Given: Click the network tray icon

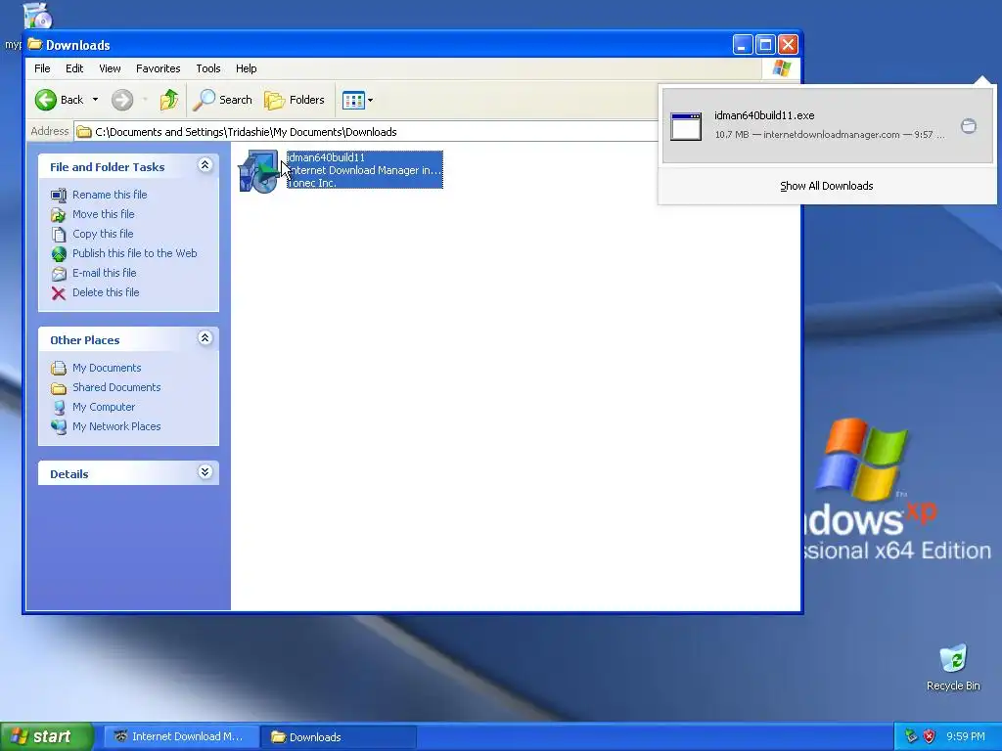Looking at the screenshot, I should [x=911, y=736].
